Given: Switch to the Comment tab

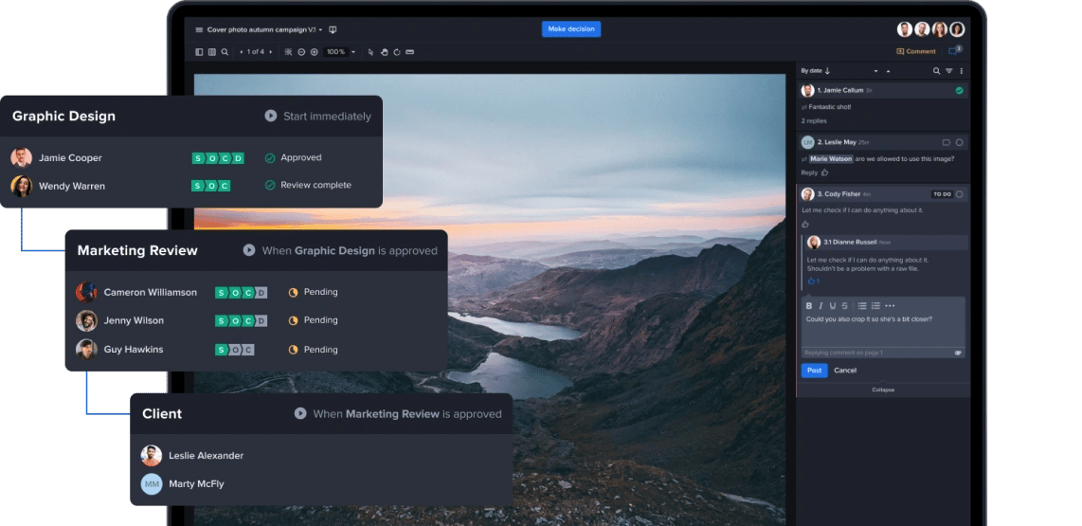Looking at the screenshot, I should click(x=915, y=51).
